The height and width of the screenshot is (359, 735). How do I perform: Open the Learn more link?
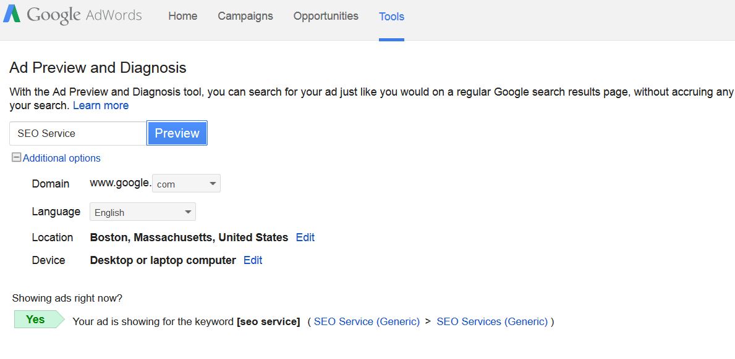101,105
